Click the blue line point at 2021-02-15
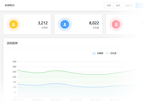The height and width of the screenshot is (110, 153). [115, 86]
